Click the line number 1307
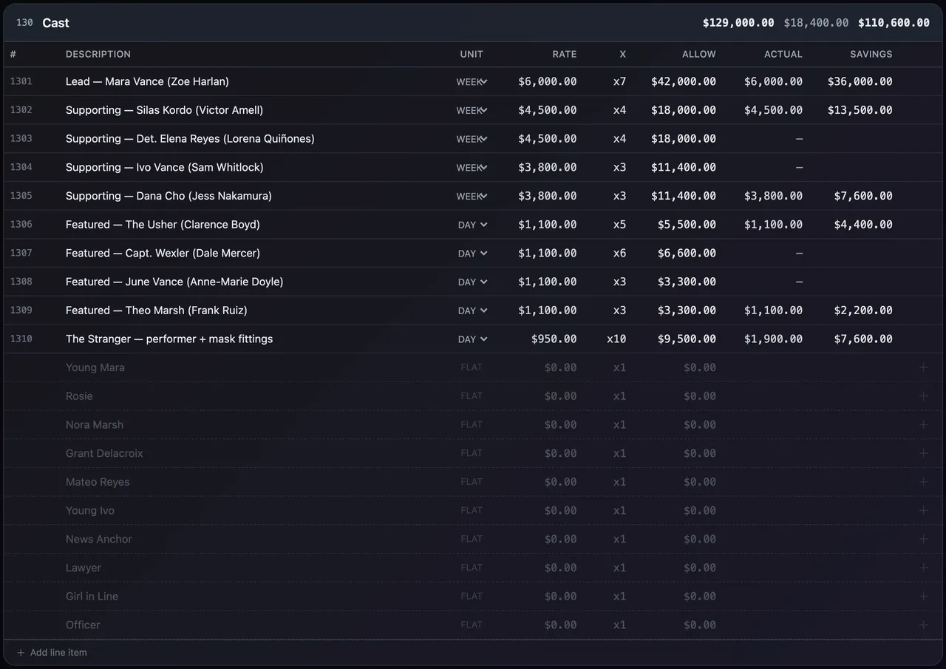 click(21, 253)
